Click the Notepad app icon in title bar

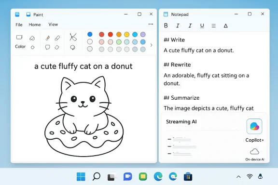[166, 14]
